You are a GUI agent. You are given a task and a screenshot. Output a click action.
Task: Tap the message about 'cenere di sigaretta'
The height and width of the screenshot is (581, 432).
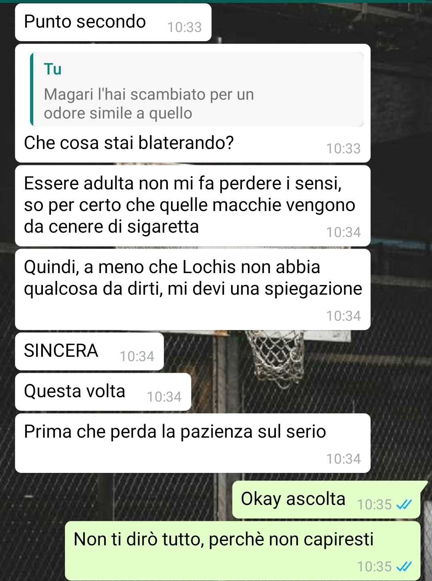193,206
